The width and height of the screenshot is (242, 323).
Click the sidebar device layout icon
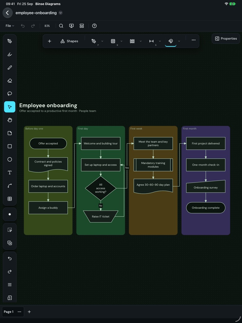[10, 298]
